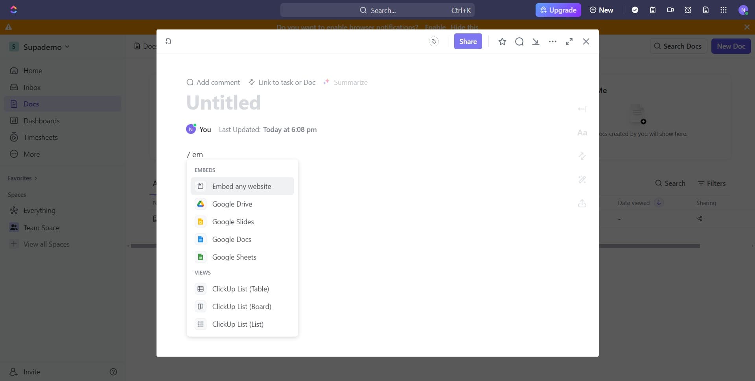Open the Notepad icon in the header

click(653, 10)
